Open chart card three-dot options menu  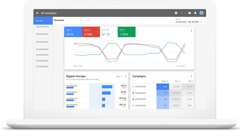click(x=191, y=31)
